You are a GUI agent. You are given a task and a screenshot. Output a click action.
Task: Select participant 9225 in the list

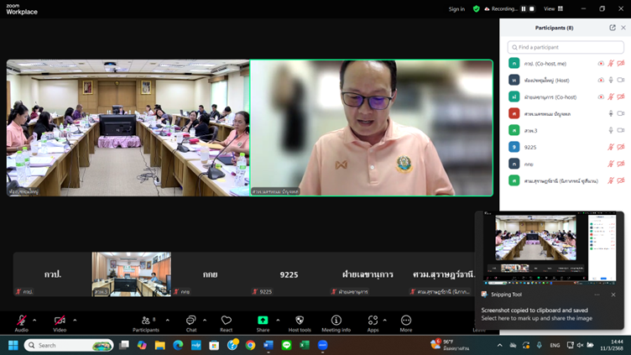566,148
